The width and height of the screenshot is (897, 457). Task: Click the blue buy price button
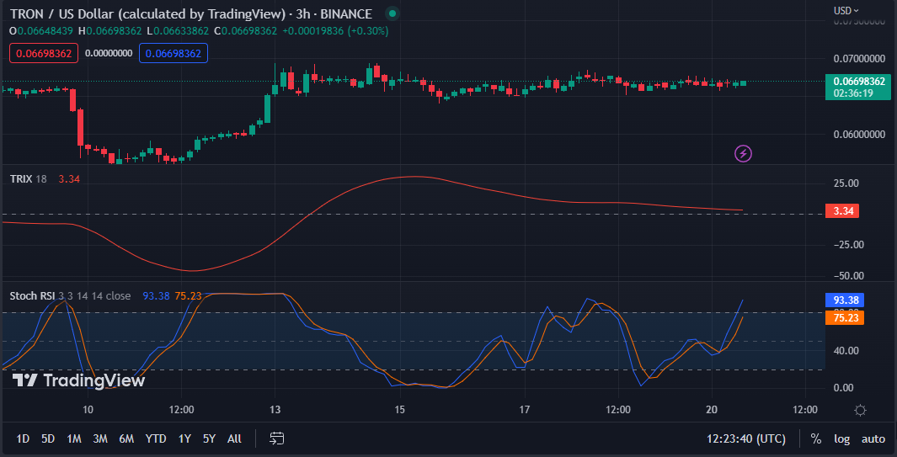[x=173, y=53]
